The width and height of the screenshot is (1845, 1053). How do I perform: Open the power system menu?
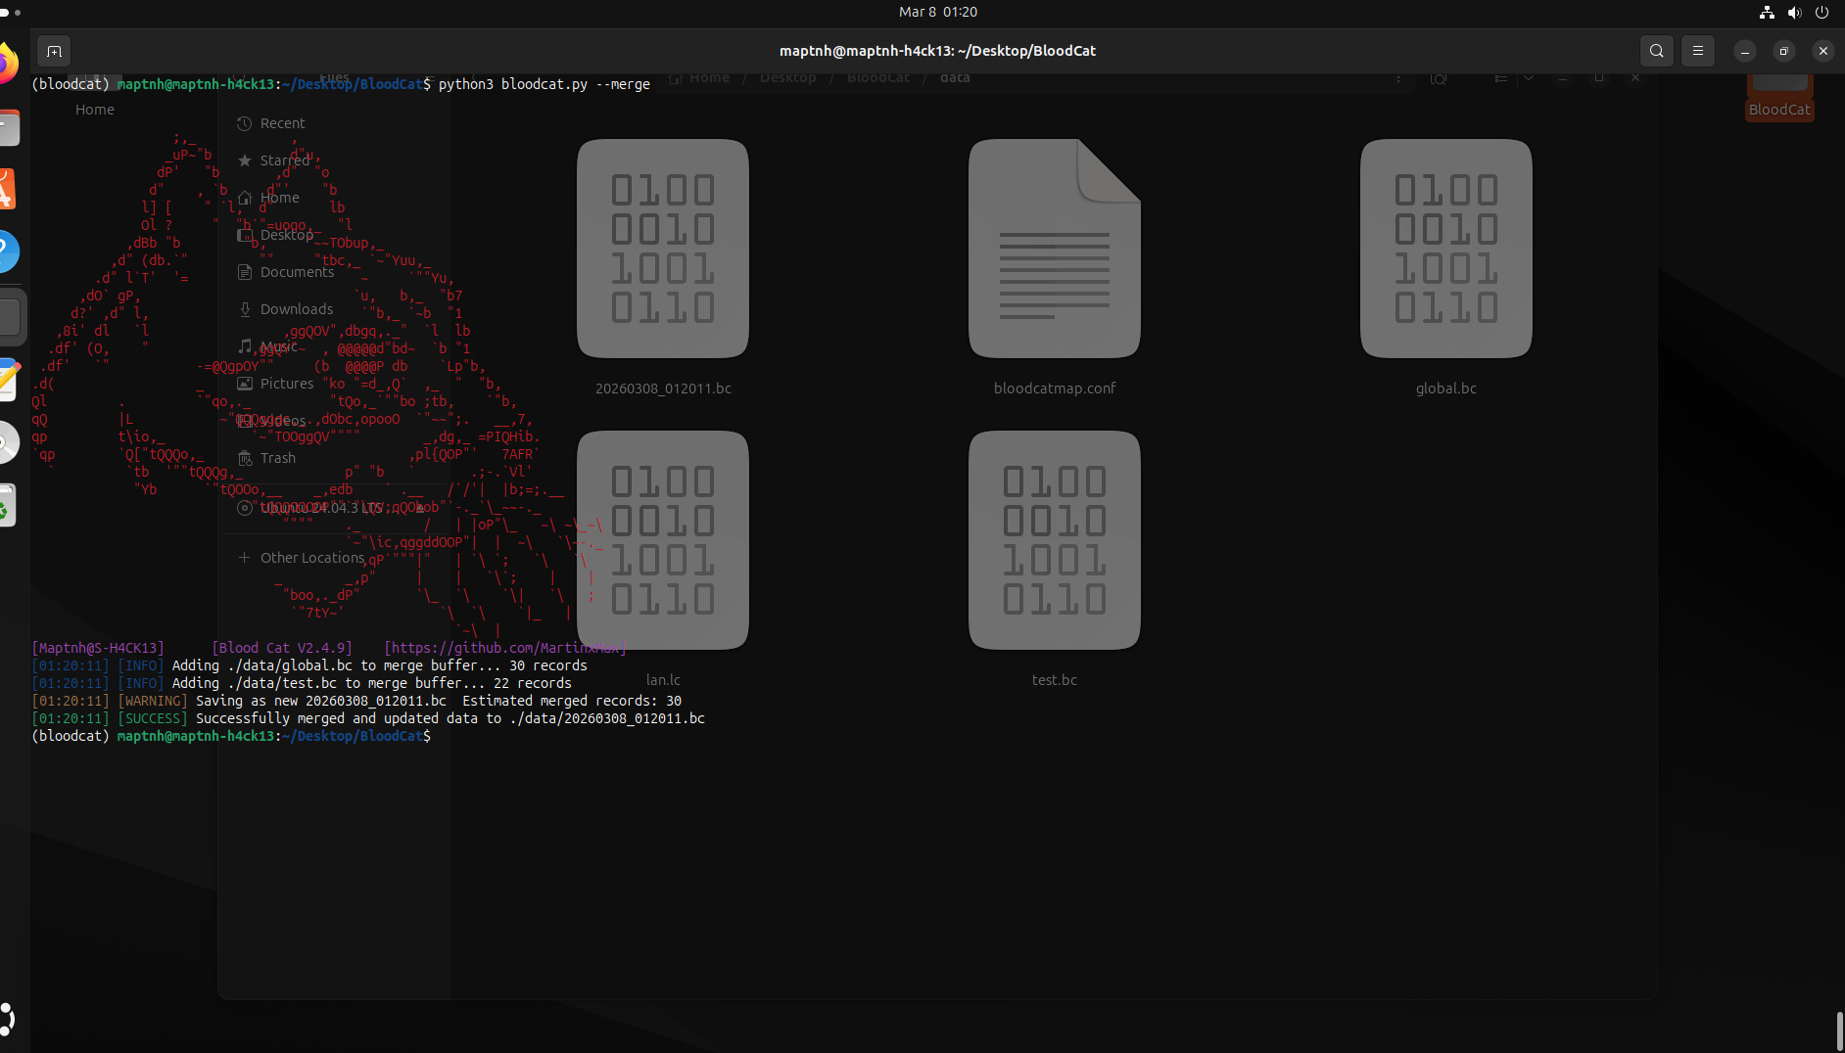coord(1821,12)
